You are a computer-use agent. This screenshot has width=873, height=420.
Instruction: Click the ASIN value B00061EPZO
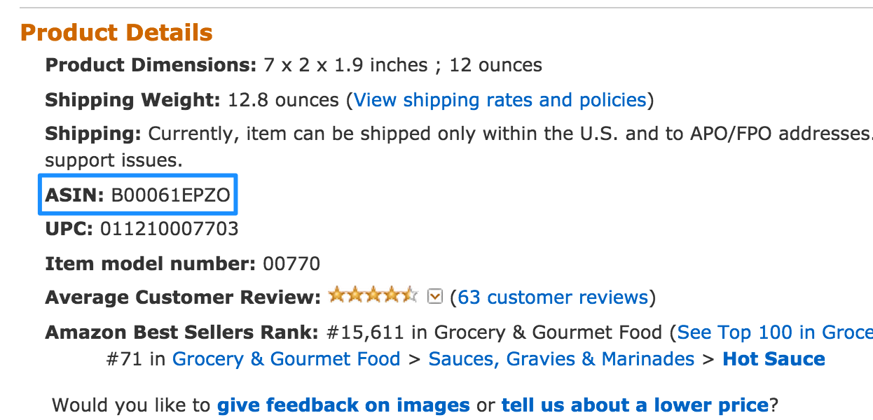[x=170, y=195]
